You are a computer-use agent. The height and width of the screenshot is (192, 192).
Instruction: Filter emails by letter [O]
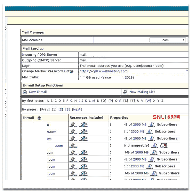click(x=104, y=101)
